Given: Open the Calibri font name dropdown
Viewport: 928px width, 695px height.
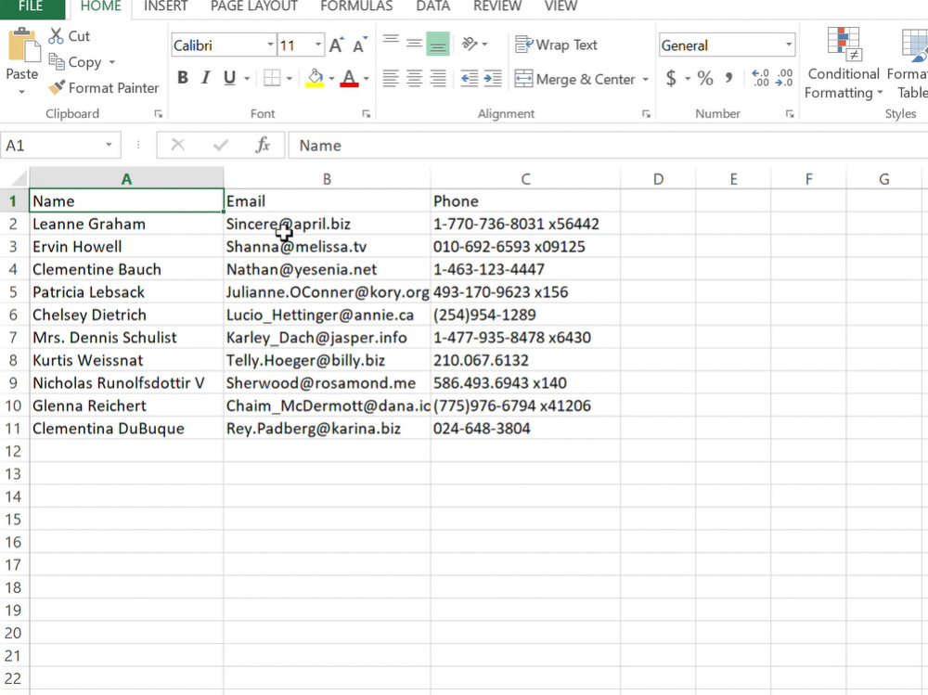Looking at the screenshot, I should pos(270,45).
